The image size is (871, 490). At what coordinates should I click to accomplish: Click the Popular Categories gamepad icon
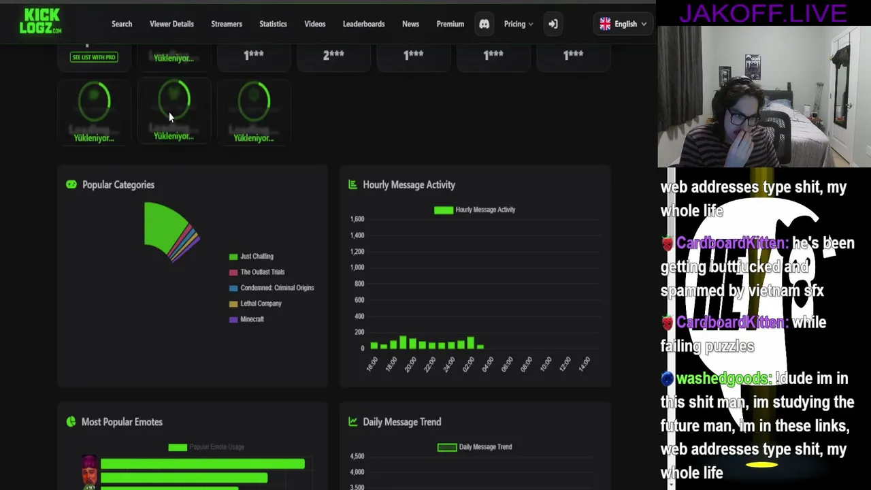pyautogui.click(x=71, y=184)
